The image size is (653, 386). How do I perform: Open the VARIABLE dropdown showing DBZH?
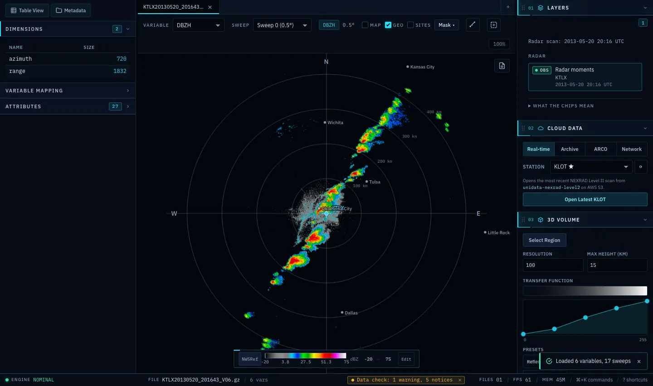(x=199, y=25)
